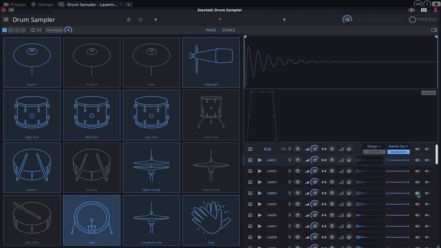Select the Snare 2 pad

(x=92, y=168)
